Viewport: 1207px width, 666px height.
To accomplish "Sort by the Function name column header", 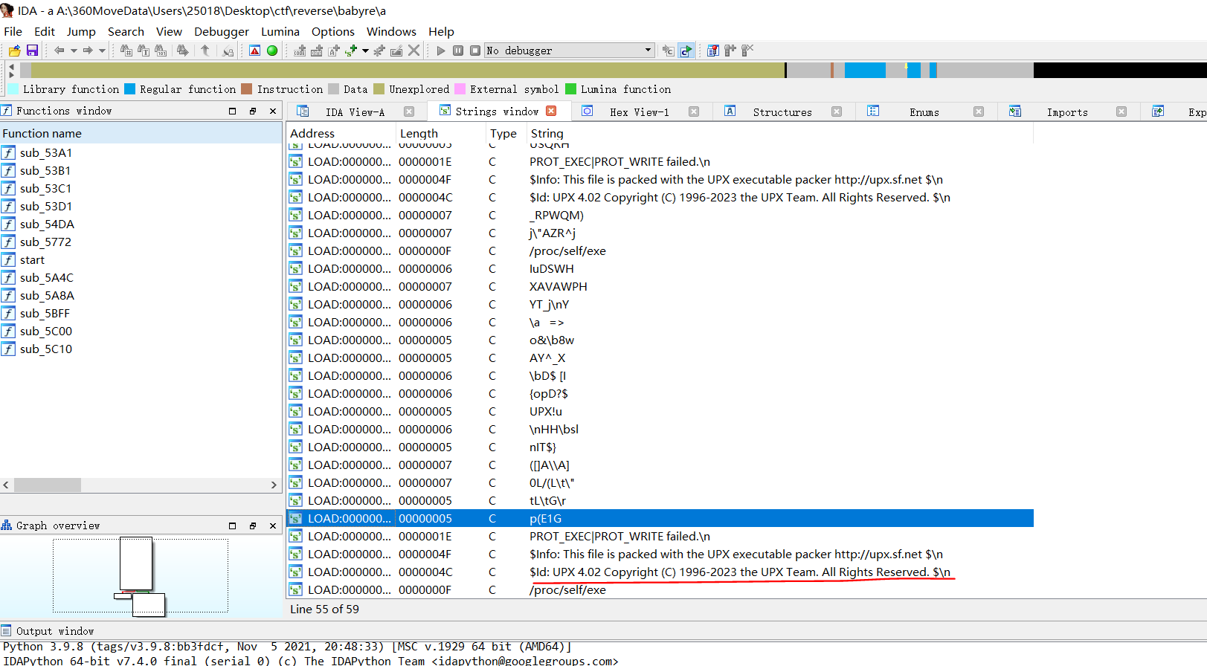I will (141, 133).
